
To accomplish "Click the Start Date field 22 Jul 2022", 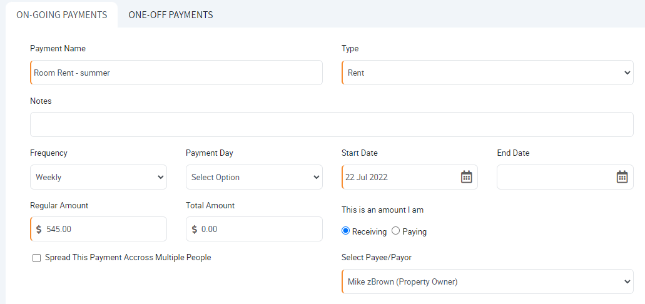I will [409, 177].
